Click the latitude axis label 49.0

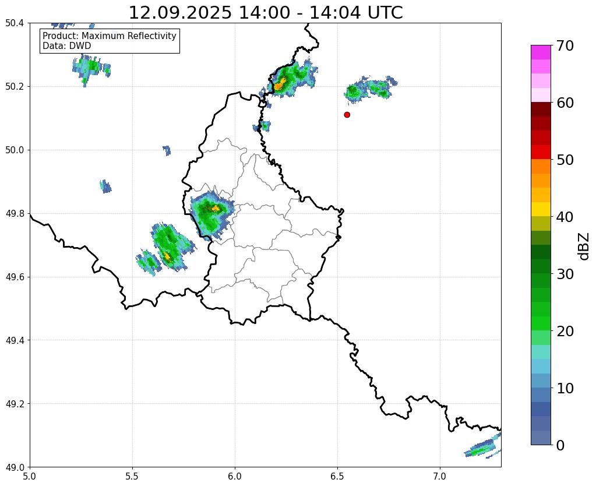[15, 467]
